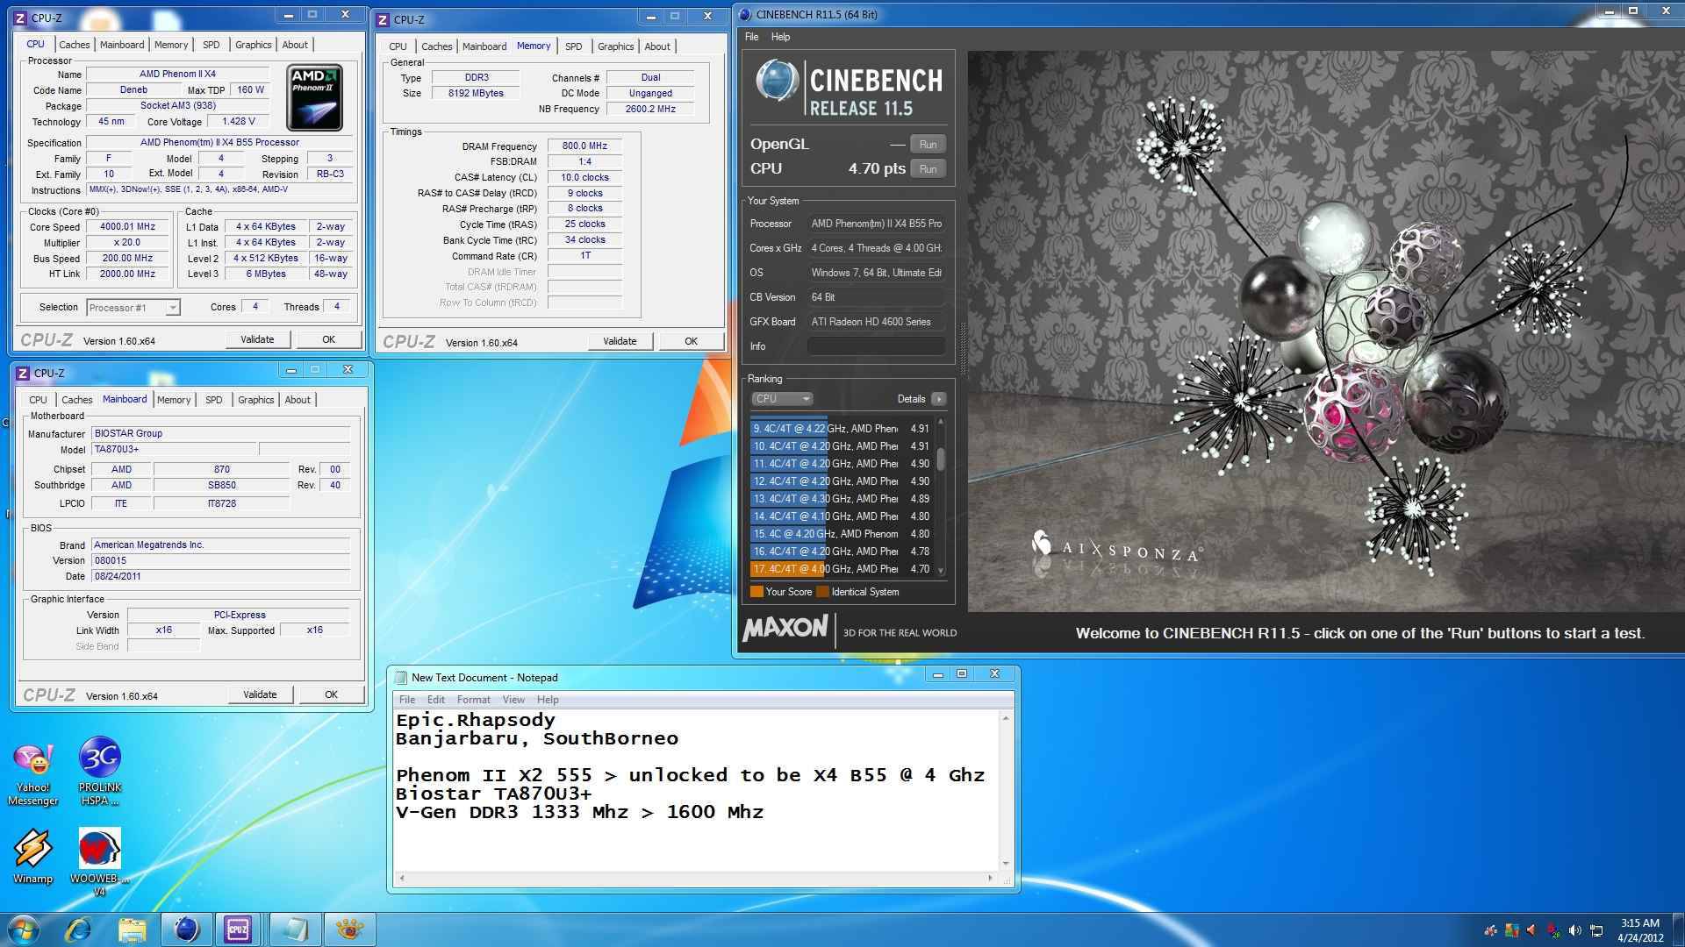
Task: Select ranking row 17 with score 4.70
Action: tap(842, 569)
